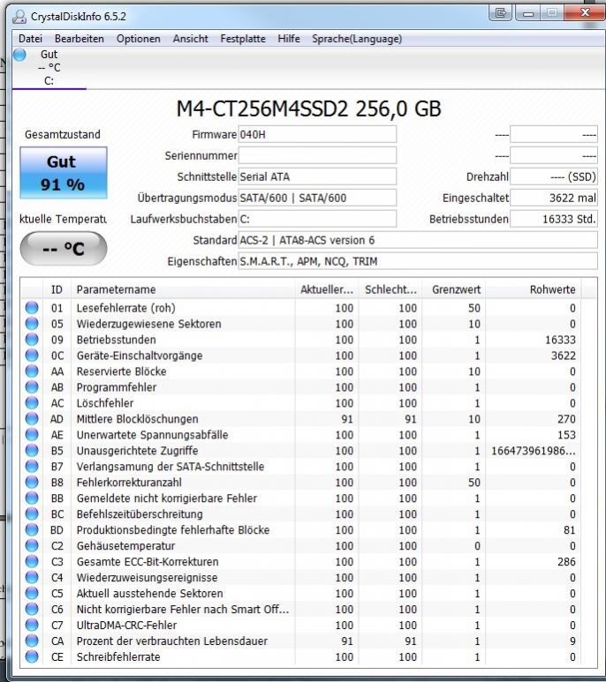Click the Aktueller... column header

click(x=327, y=289)
